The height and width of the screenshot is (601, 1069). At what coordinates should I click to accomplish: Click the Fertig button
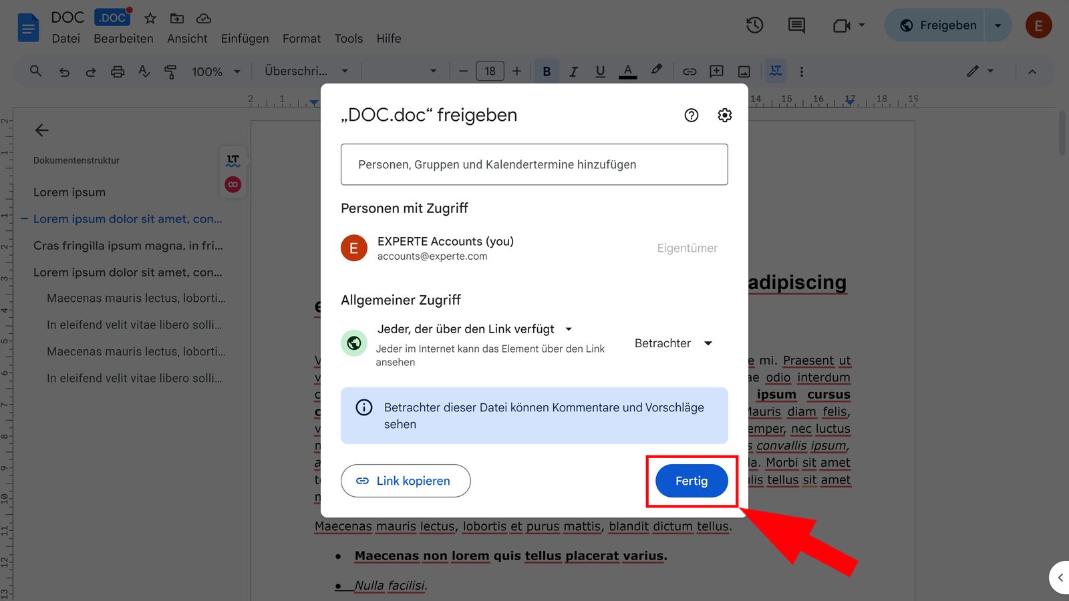point(691,480)
